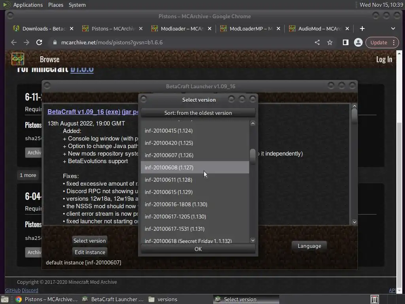Select inf-20100608 (1.127) in the version list
405x304 pixels.
(x=195, y=167)
